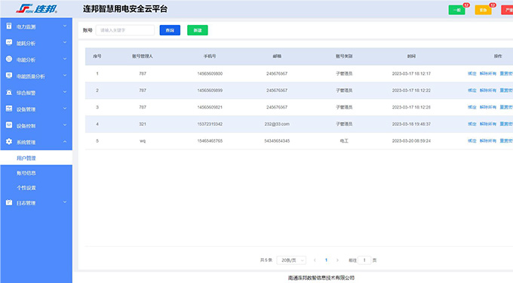This screenshot has width=513, height=283.
Task: Click the 电能质量分析 monitor icon
Action: [x=9, y=75]
